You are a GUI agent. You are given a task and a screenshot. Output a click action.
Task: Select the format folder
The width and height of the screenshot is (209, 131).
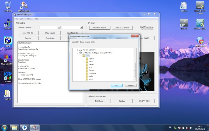click(91, 70)
